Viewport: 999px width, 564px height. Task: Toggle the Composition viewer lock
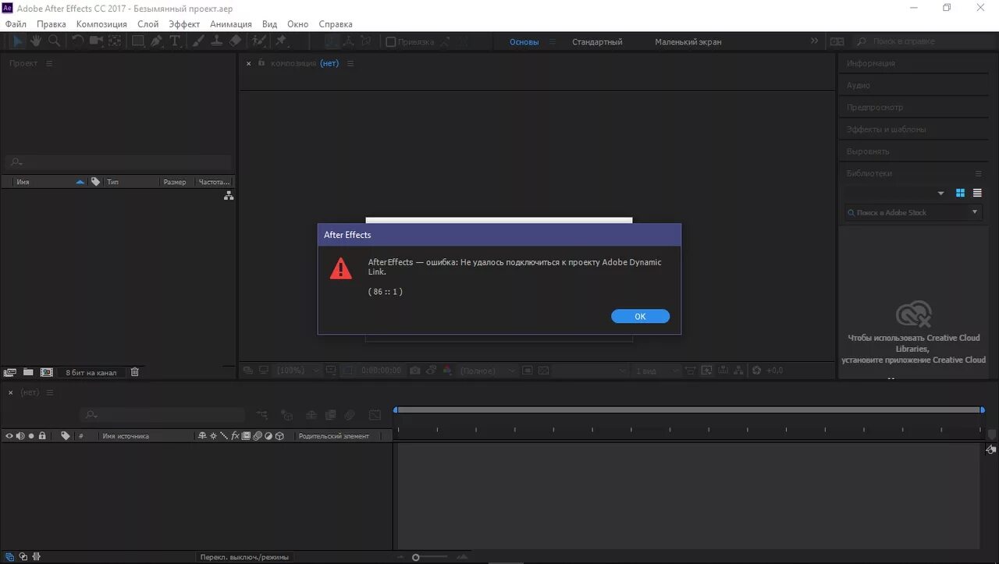(261, 63)
